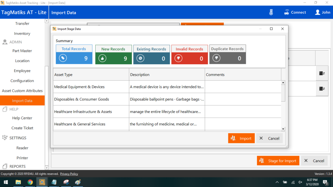Go to Location in sidebar
Screen dimensions: 333x187
22,61
